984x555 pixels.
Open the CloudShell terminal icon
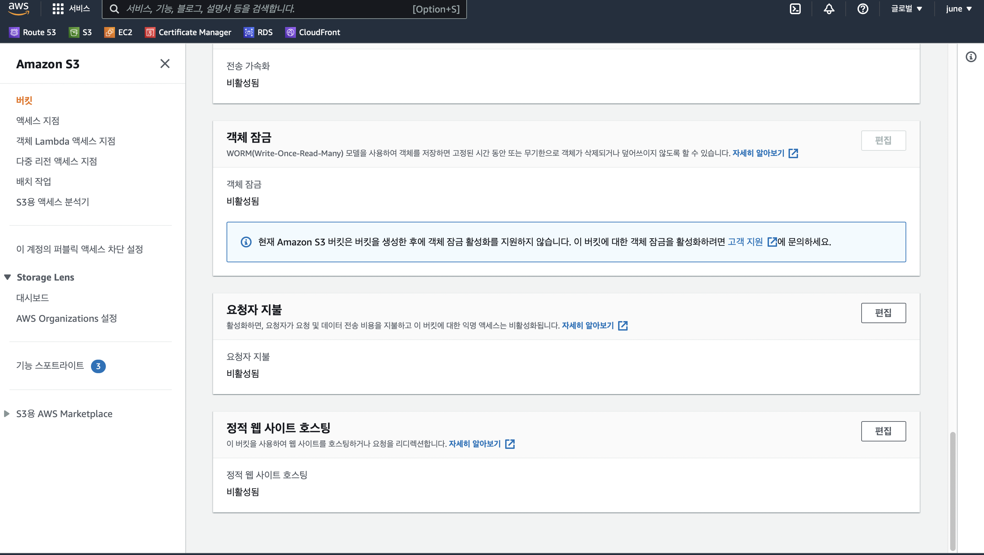795,9
